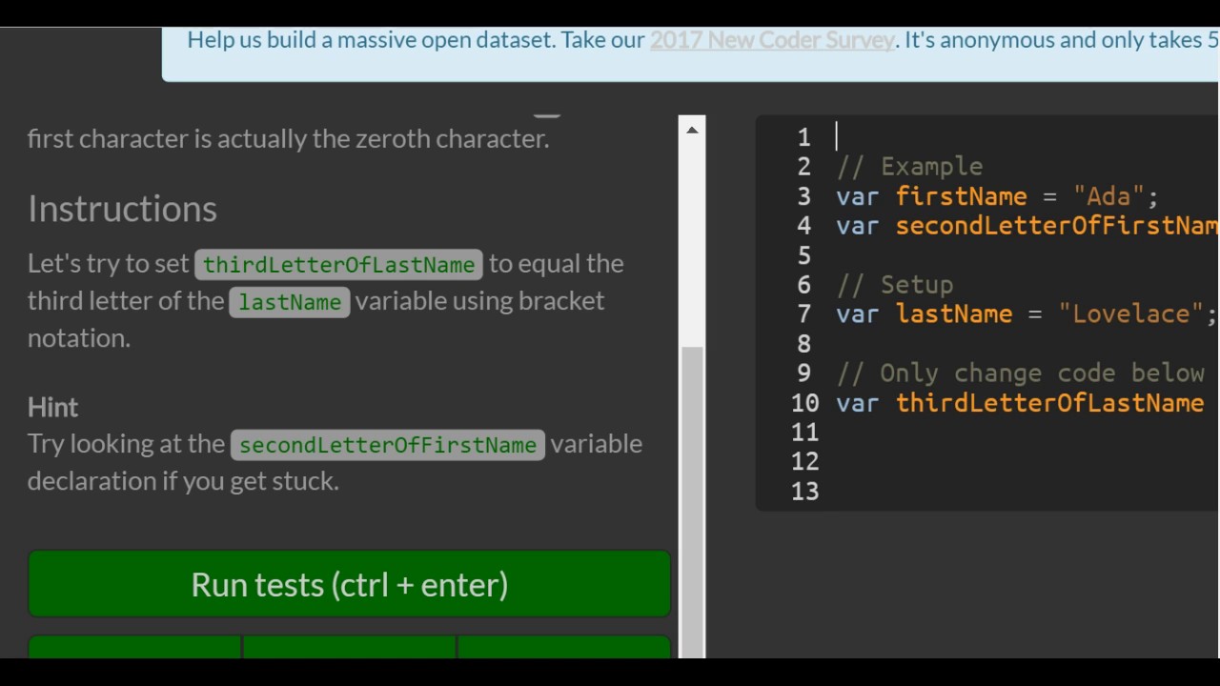Viewport: 1220px width, 686px height.
Task: Place cursor on empty line 1 of editor
Action: point(953,137)
